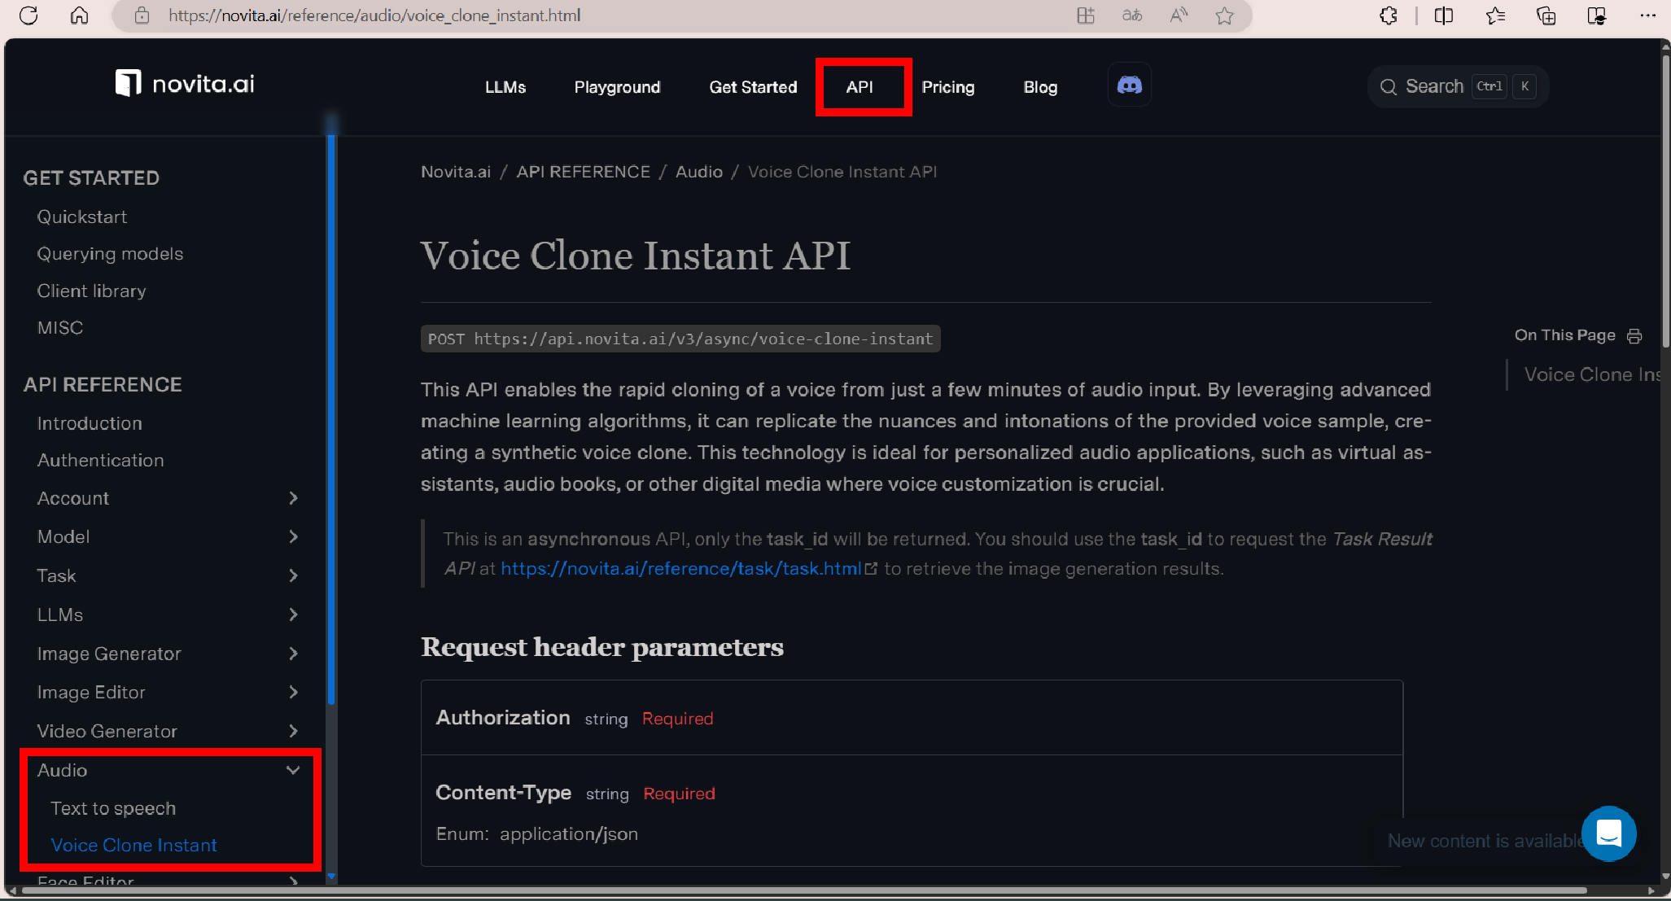Viewport: 1671px width, 901px height.
Task: Go to browser home icon
Action: pos(79,15)
